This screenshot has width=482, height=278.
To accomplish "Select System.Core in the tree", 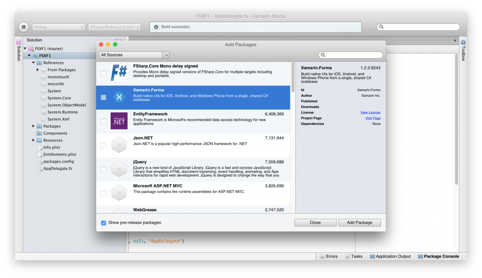I will click(x=59, y=98).
